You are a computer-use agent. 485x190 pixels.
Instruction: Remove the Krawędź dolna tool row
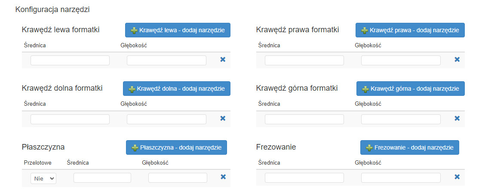[x=223, y=119]
